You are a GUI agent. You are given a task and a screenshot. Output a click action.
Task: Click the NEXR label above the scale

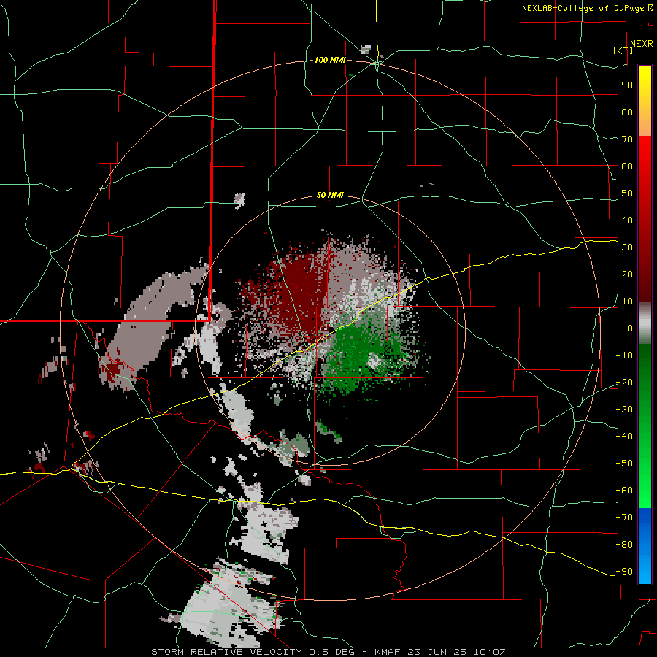tap(642, 44)
